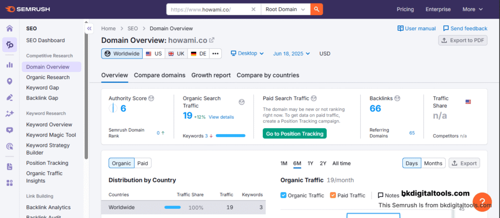Viewport: 500px width, 218px height.
Task: Open Pricing in the header
Action: click(405, 9)
